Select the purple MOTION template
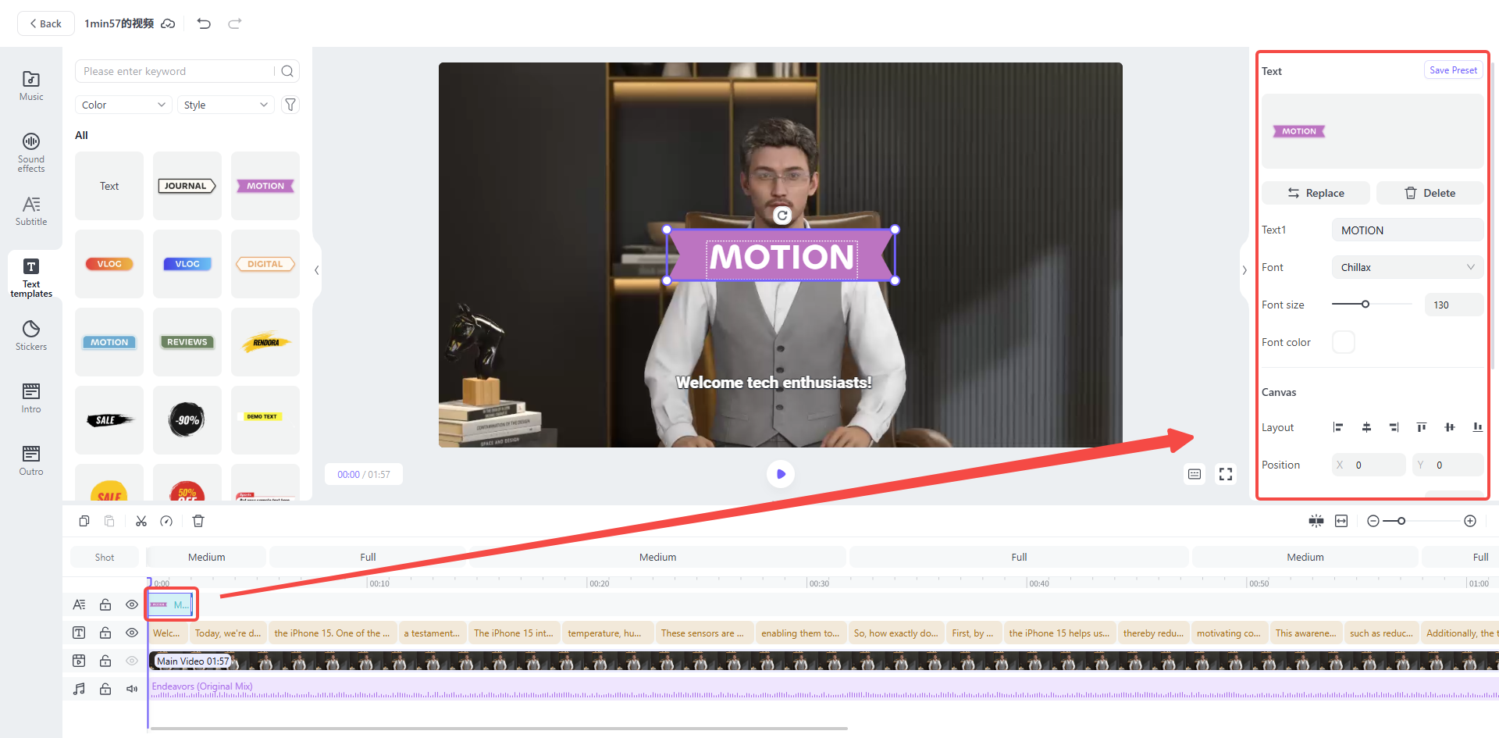The height and width of the screenshot is (738, 1499). [265, 186]
